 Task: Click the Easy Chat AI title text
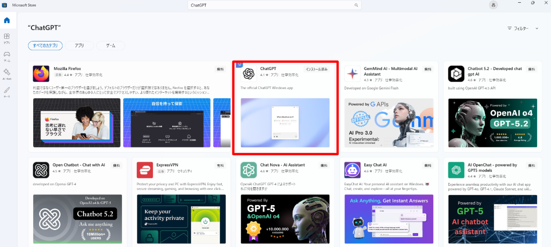click(375, 165)
